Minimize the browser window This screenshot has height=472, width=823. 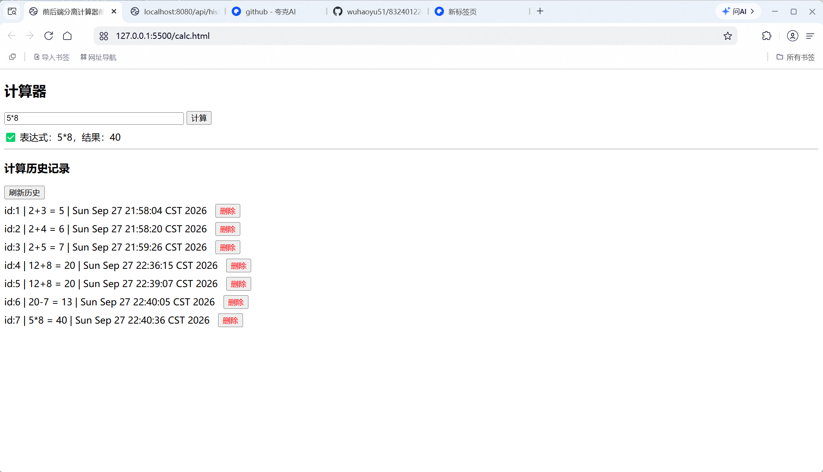[x=775, y=11]
